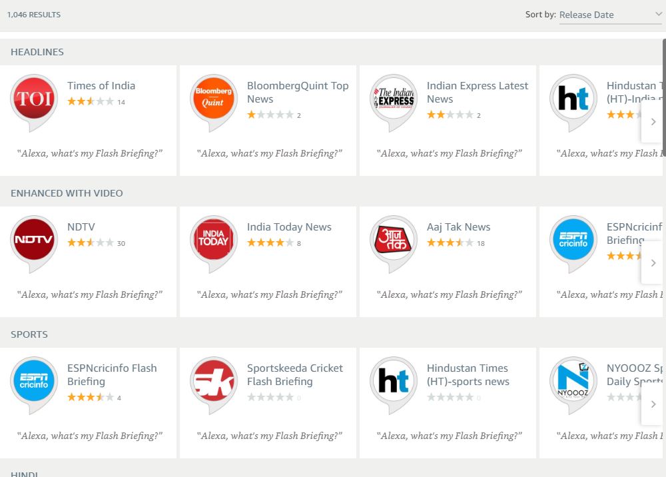The height and width of the screenshot is (477, 666).
Task: Open the ht icon in the Headlines row
Action: 573,103
